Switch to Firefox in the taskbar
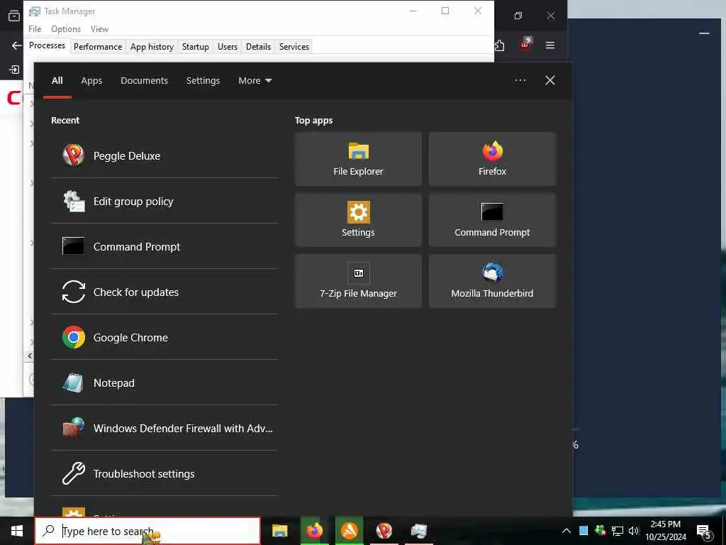This screenshot has height=545, width=726. pyautogui.click(x=314, y=531)
